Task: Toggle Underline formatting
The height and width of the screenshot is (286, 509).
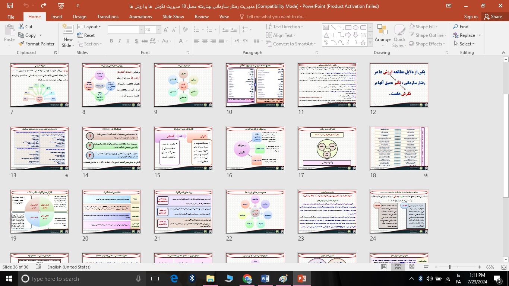Action: [x=127, y=41]
